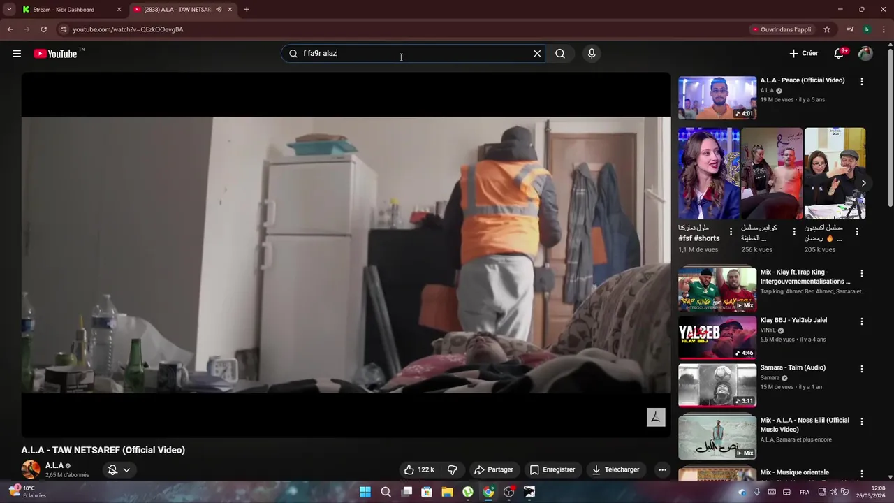The image size is (894, 503).
Task: Open weather widget 18°C Eclaircies
Action: coord(28,492)
